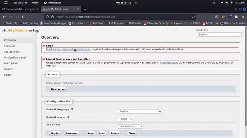The width and height of the screenshot is (247, 138).
Task: Select the phpMyAdmin setup tab
Action: point(61,9)
